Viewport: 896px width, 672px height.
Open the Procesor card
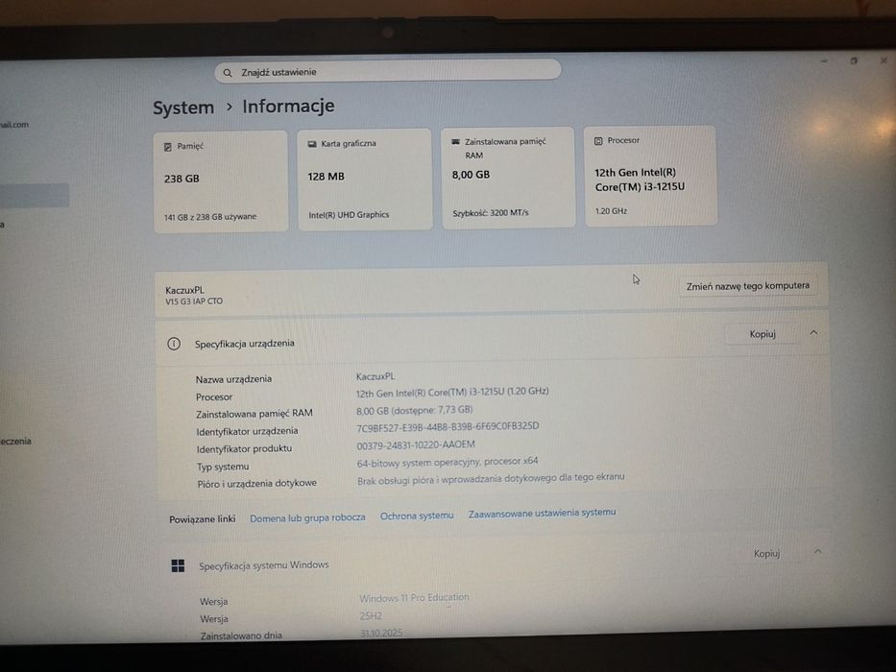650,176
